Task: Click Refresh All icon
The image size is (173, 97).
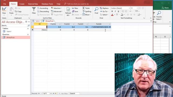Action: tap(68, 11)
